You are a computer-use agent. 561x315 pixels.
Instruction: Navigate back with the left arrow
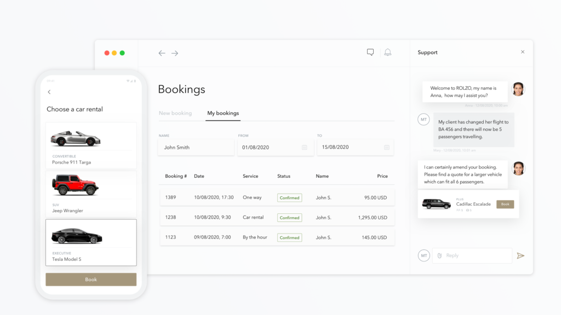[162, 53]
